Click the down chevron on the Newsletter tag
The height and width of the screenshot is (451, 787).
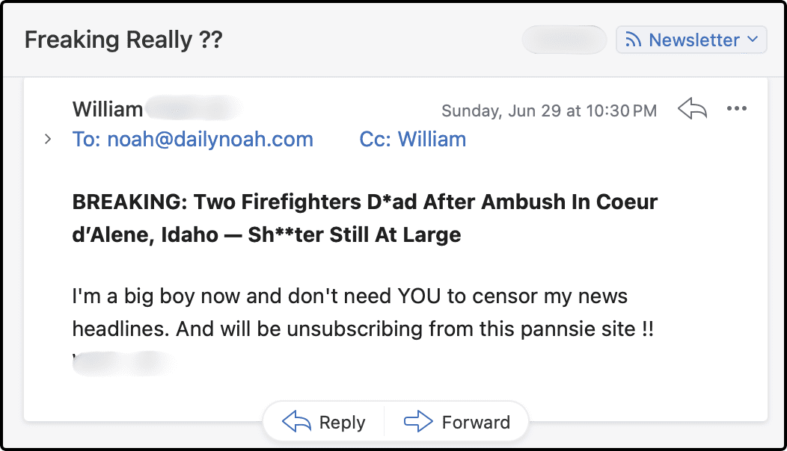(753, 40)
